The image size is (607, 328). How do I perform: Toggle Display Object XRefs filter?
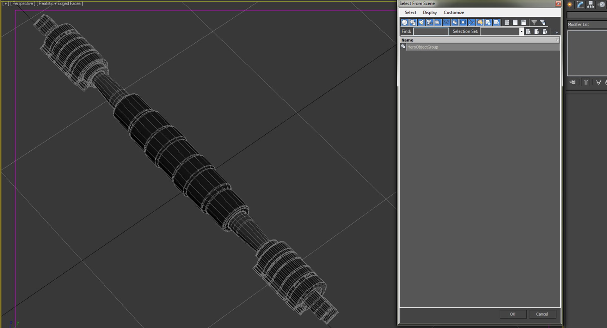tap(463, 22)
